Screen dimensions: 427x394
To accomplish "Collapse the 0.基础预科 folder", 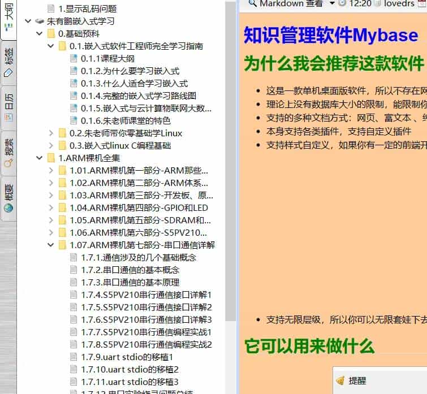I will [40, 34].
